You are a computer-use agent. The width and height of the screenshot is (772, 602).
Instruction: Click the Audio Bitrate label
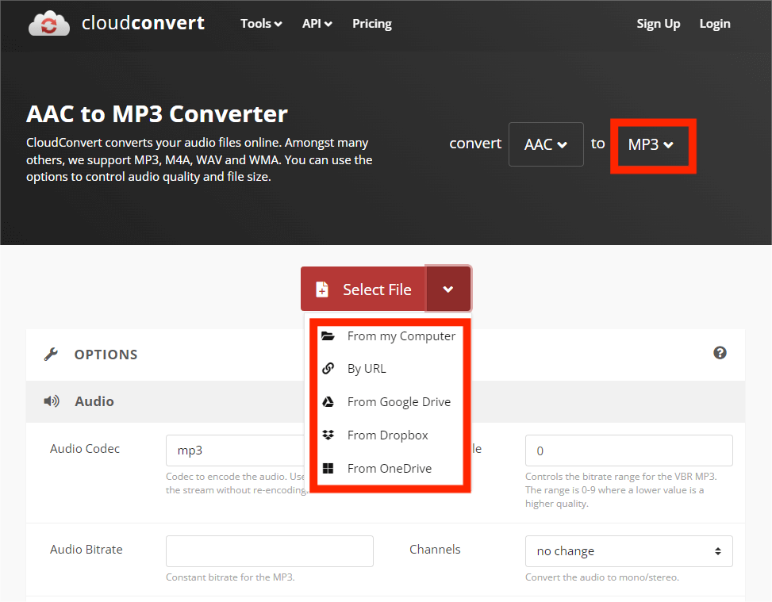pyautogui.click(x=86, y=550)
